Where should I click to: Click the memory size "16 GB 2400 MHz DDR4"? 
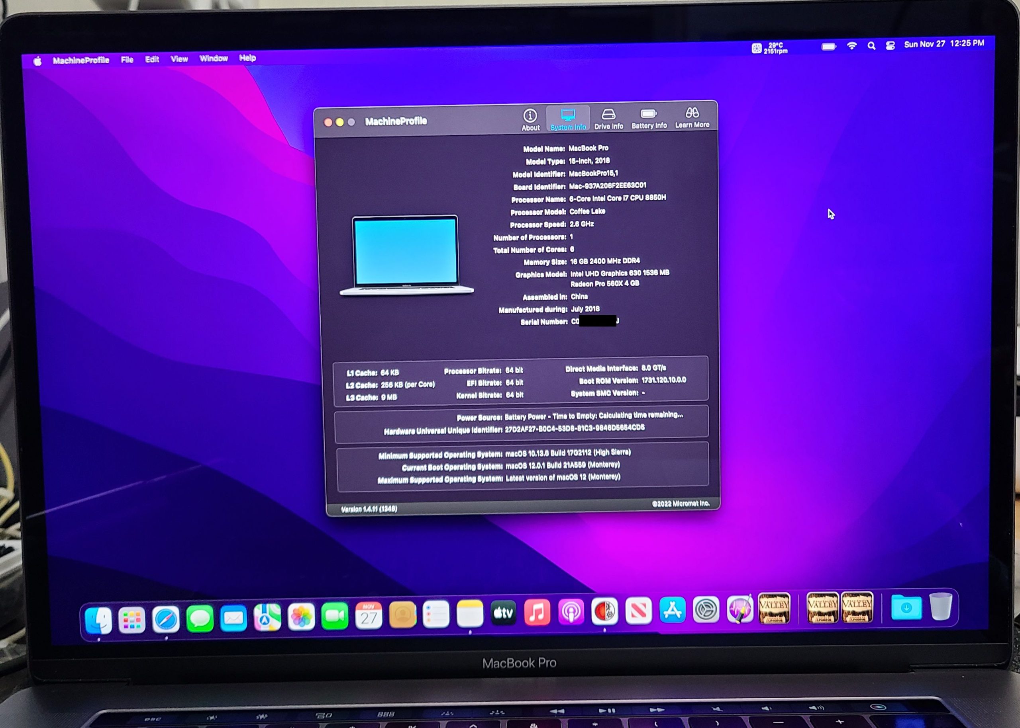coord(605,261)
